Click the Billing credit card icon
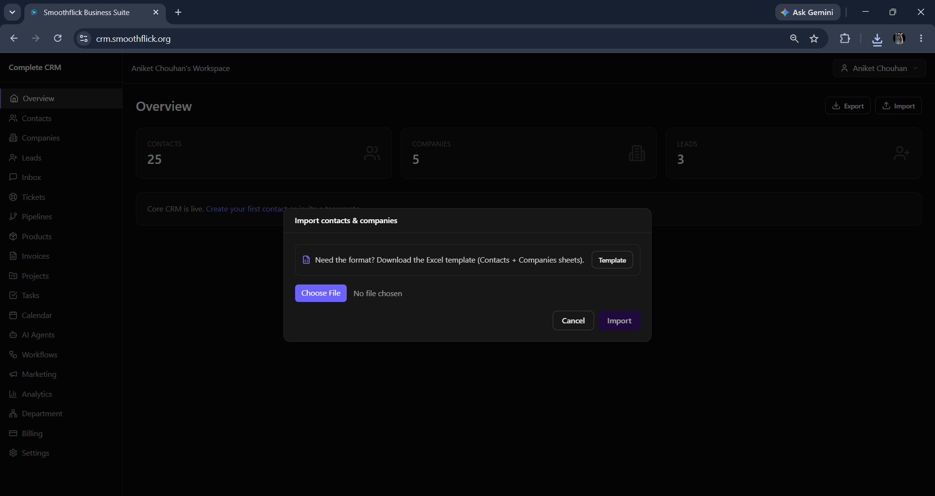This screenshot has width=935, height=496. (x=13, y=433)
